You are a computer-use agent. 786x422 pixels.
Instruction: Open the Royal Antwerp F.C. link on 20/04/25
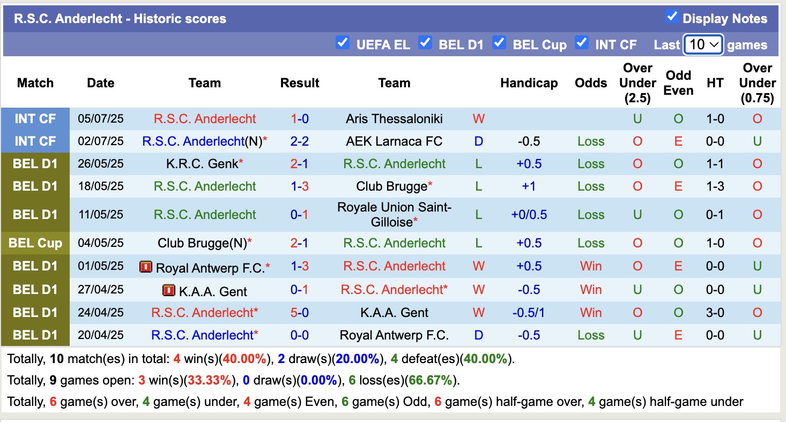point(394,335)
